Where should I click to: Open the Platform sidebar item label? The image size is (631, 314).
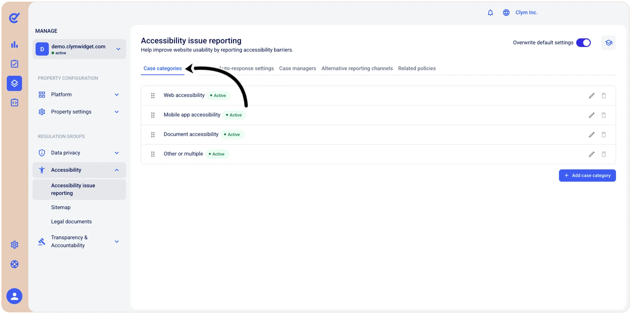(61, 95)
